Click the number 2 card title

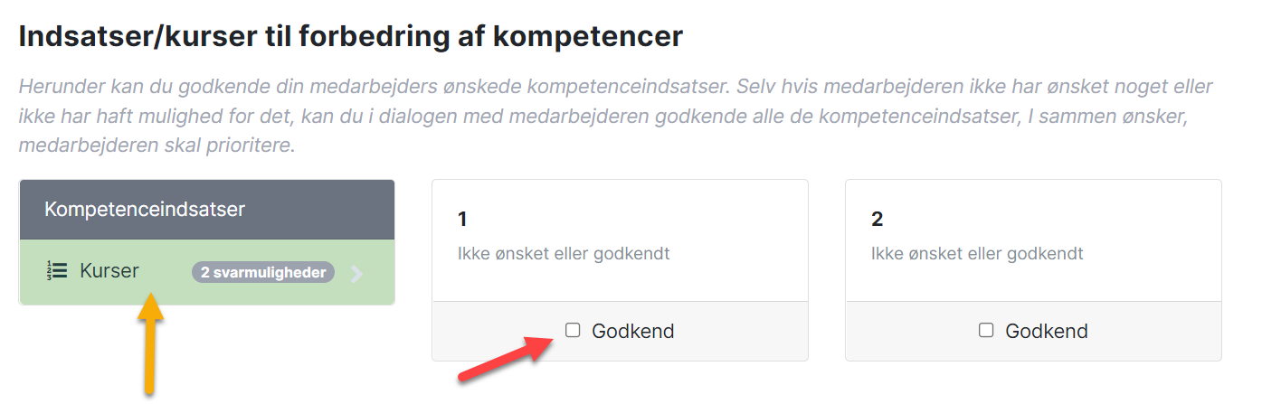pos(877,219)
